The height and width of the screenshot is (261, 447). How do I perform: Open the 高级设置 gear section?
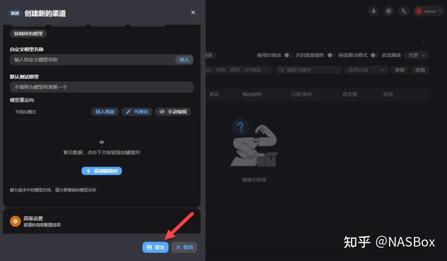coord(102,221)
